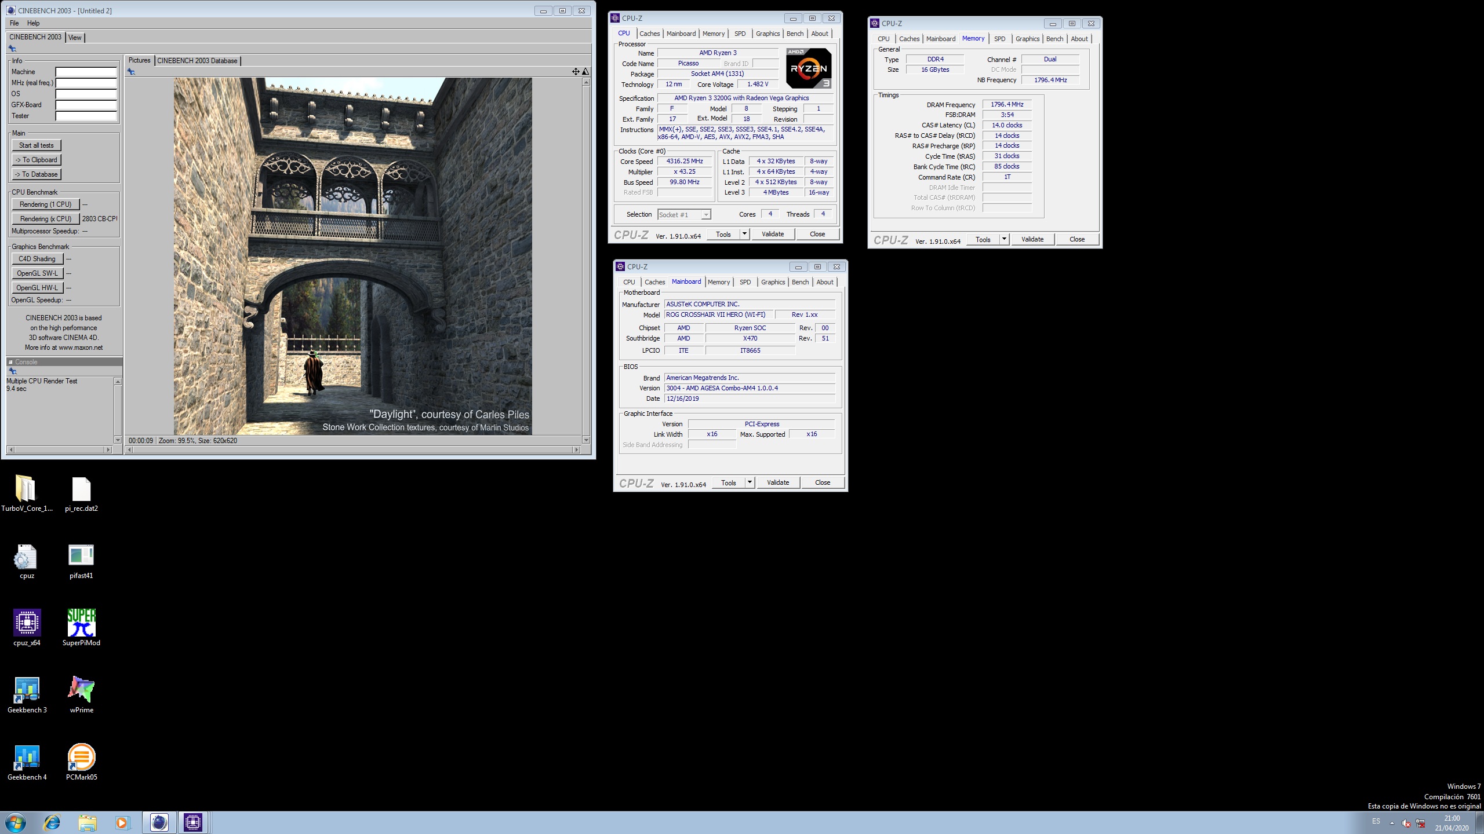Click the pin icon in Pictures panel
Viewport: 1484px width, 834px height.
(x=131, y=72)
